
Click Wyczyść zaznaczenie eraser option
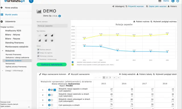(x=79, y=74)
